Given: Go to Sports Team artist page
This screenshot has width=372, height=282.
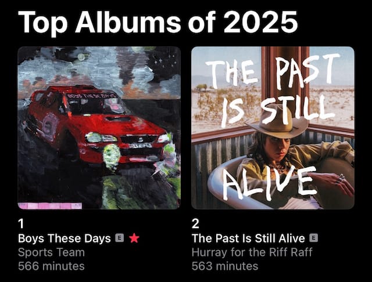Looking at the screenshot, I should point(51,252).
